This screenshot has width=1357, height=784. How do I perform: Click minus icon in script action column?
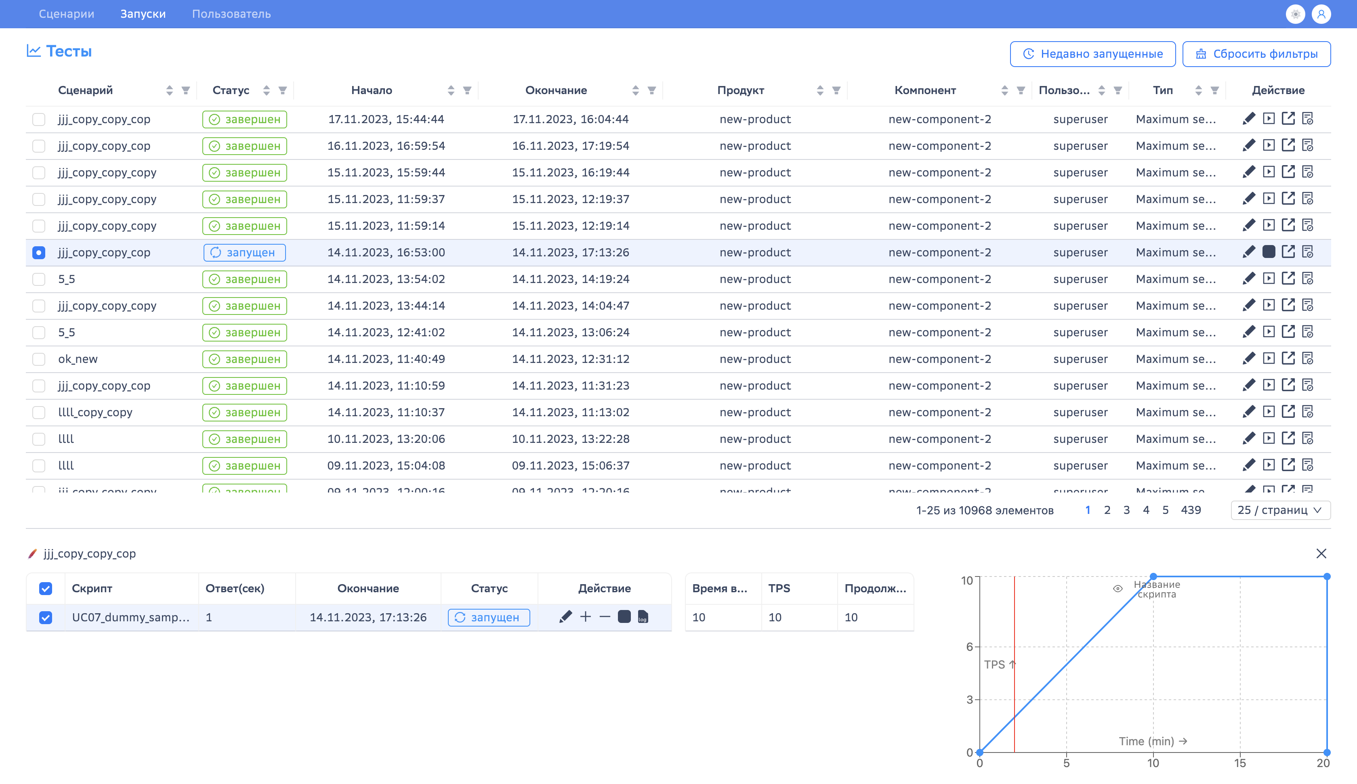(x=605, y=617)
